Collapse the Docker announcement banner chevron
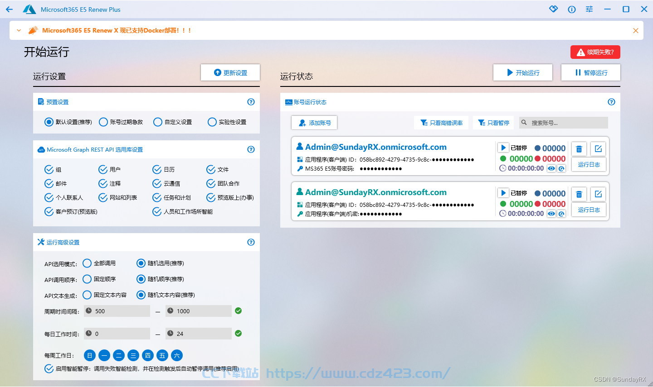 [x=19, y=30]
